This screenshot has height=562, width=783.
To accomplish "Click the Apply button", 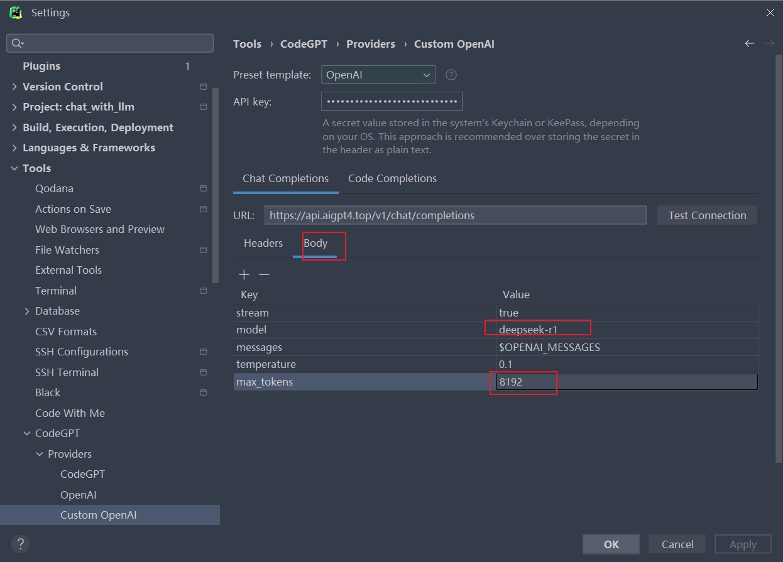I will 743,544.
